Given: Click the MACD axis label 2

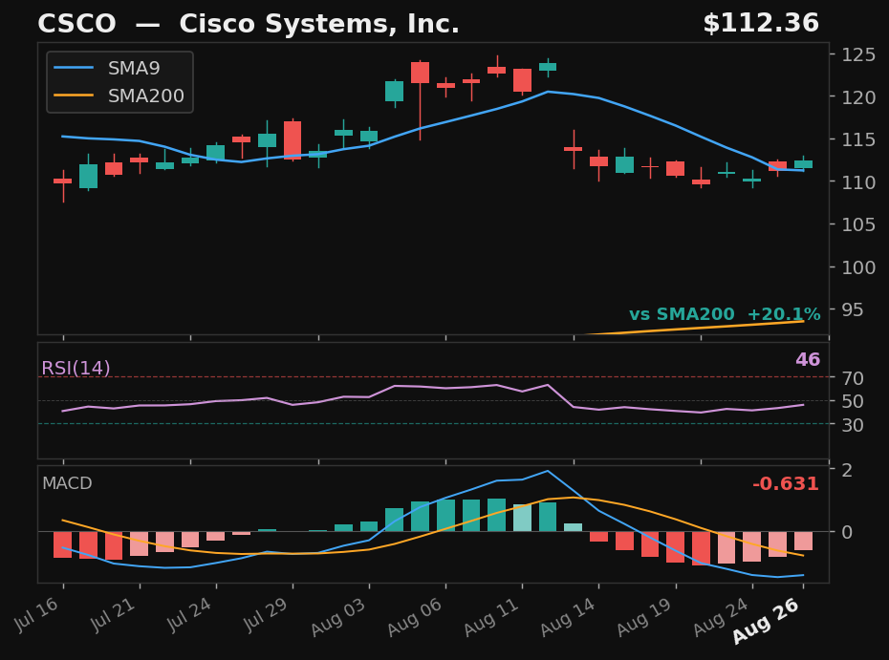Looking at the screenshot, I should click(847, 470).
